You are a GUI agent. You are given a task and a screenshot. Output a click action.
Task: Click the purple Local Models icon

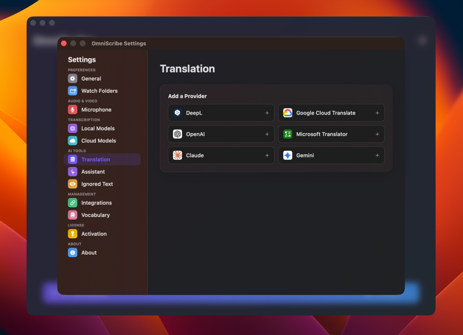click(x=73, y=128)
